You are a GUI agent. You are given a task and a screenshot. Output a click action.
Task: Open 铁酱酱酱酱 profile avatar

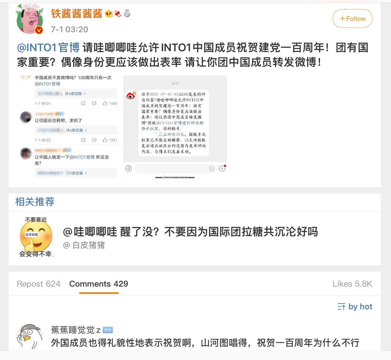click(30, 19)
